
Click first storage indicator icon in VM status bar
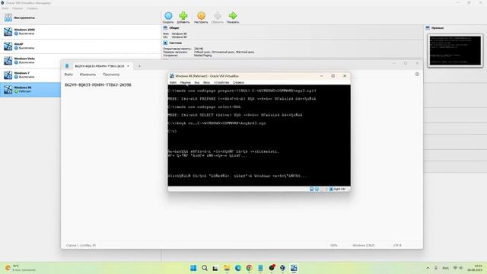point(311,189)
